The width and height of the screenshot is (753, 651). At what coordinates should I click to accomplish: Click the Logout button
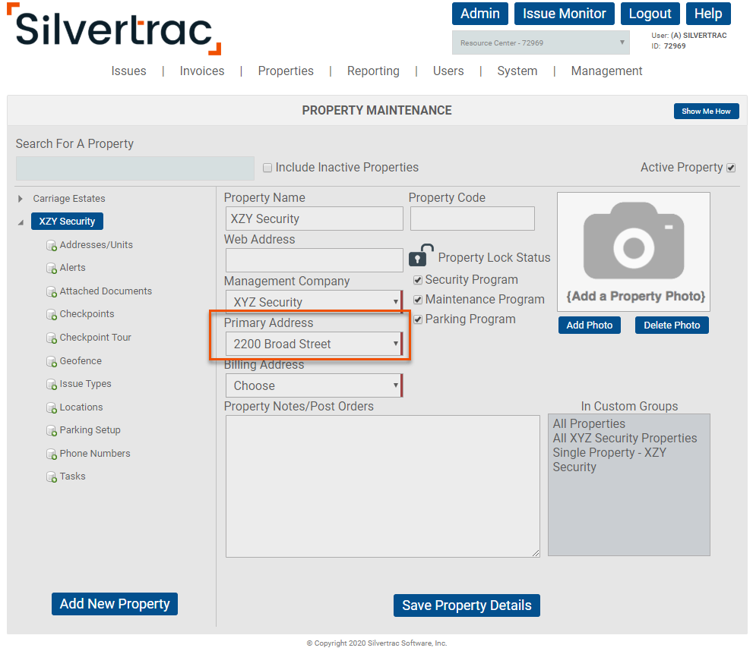coord(650,14)
